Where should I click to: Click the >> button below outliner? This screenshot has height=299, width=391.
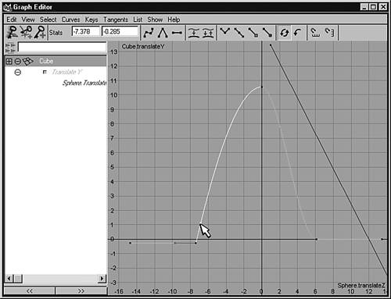pyautogui.click(x=81, y=291)
